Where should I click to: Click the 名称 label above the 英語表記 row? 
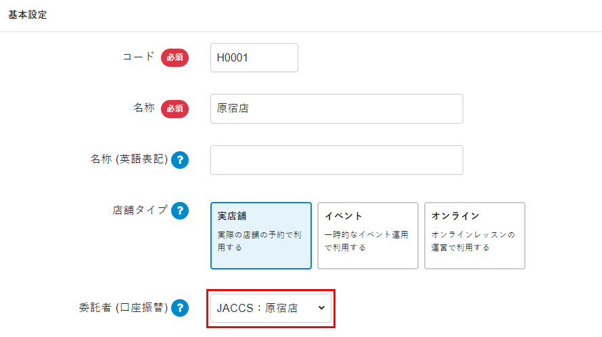[144, 107]
